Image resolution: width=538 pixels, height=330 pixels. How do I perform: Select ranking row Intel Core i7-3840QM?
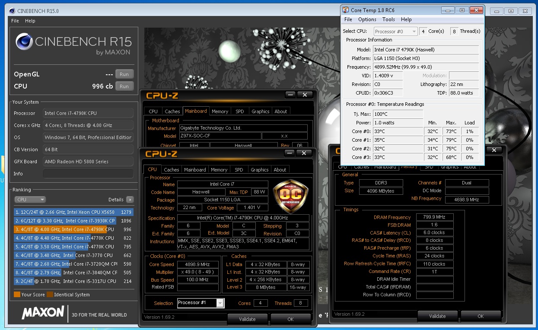73,273
